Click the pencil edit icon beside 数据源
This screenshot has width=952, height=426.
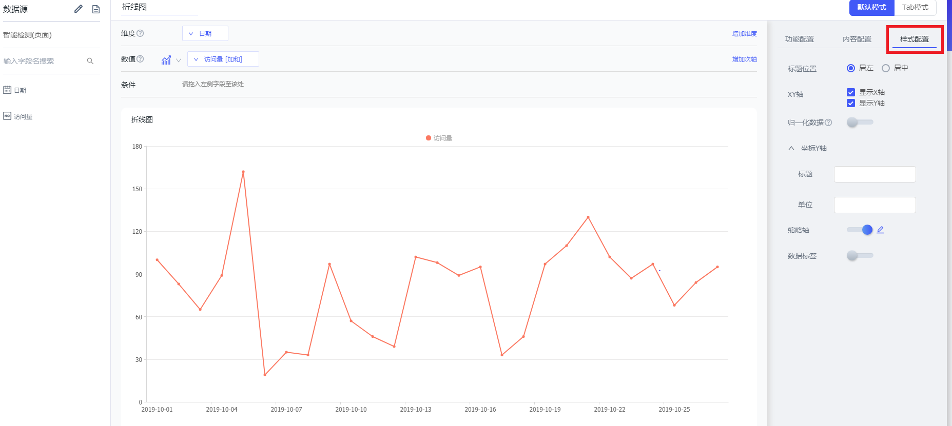(79, 9)
